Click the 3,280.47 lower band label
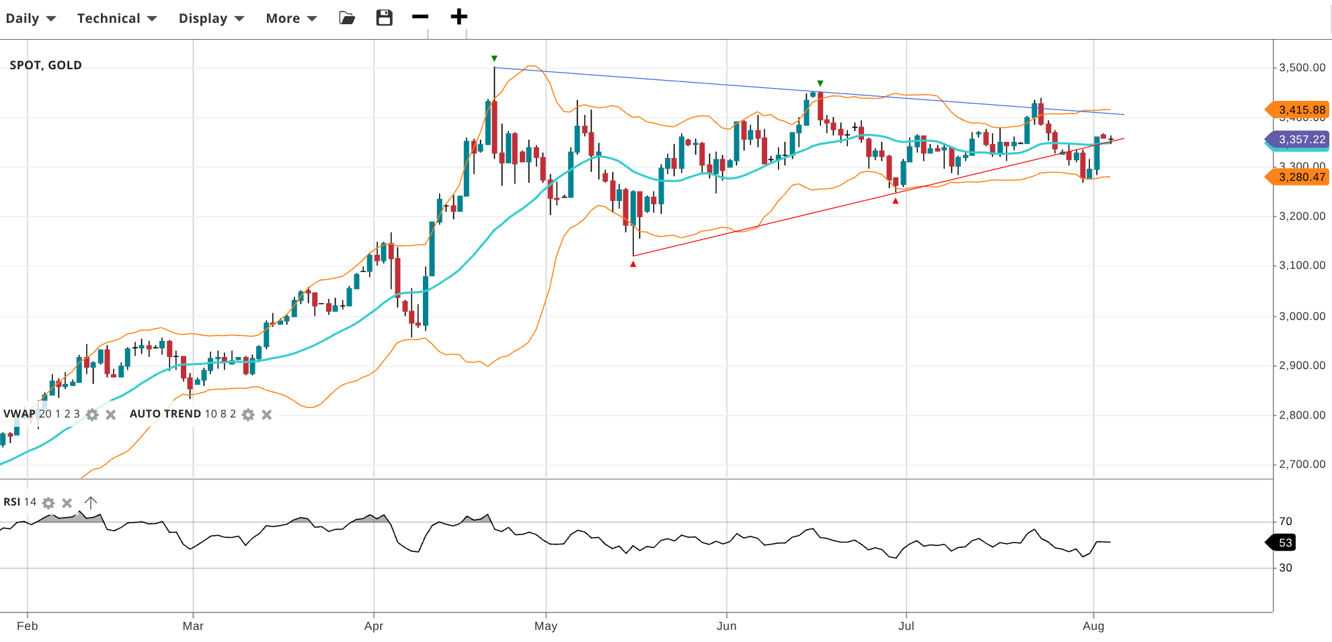Viewport: 1332px width, 642px height. [x=1300, y=177]
